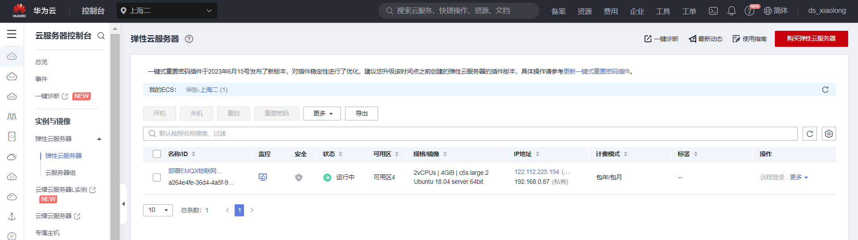
Task: Open the 更多 batch actions dropdown
Action: pos(322,113)
